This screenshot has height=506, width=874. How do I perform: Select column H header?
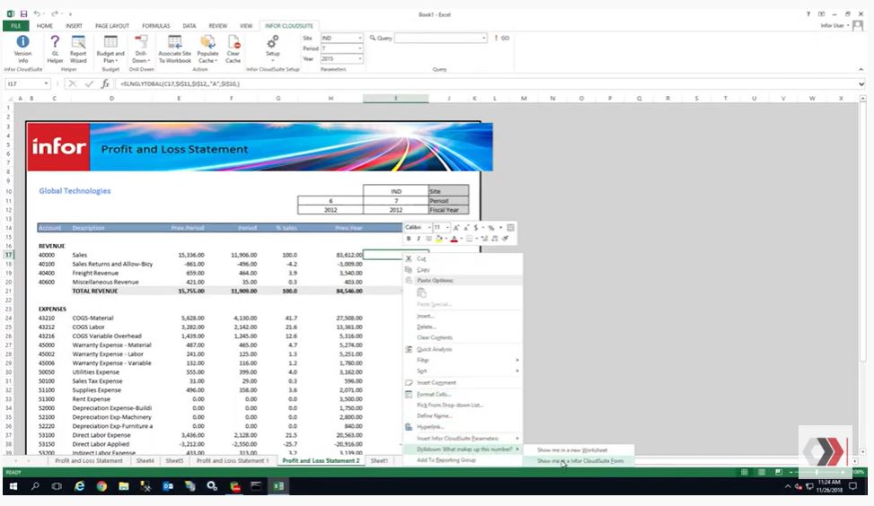tap(331, 98)
